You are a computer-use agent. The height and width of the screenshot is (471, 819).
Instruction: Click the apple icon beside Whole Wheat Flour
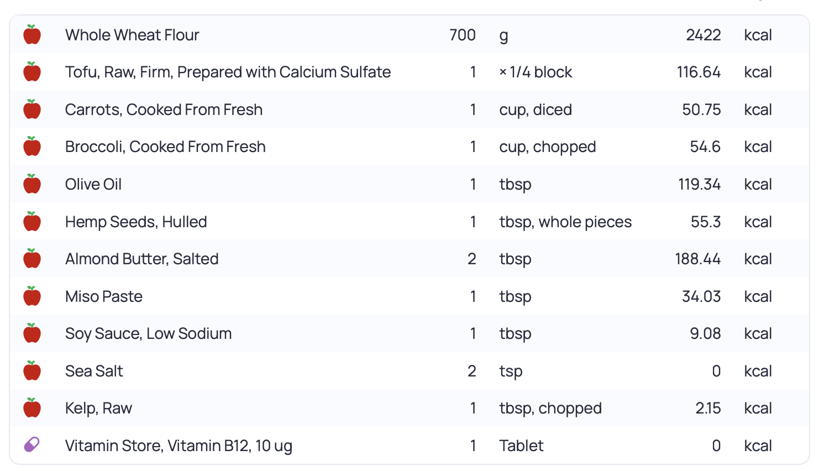click(x=32, y=35)
